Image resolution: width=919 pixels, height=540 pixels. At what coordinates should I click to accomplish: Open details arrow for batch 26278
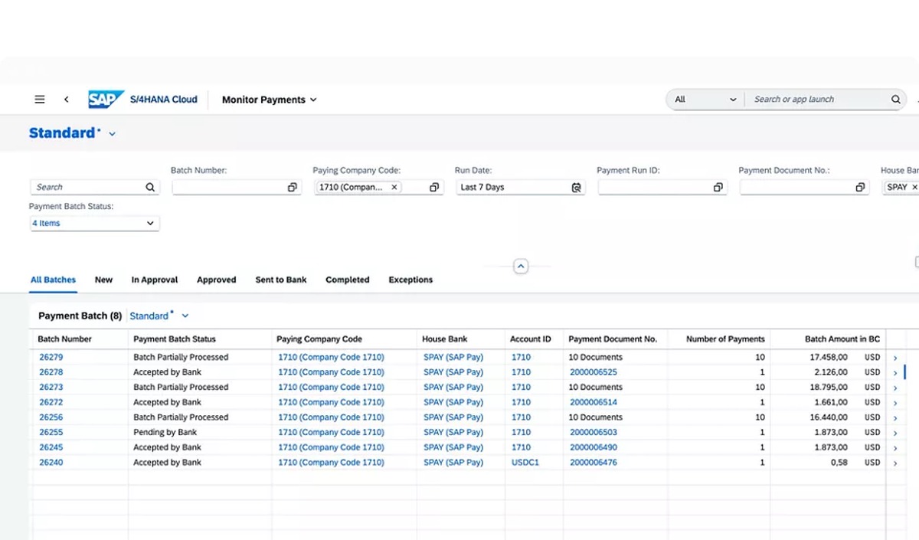[x=895, y=373]
